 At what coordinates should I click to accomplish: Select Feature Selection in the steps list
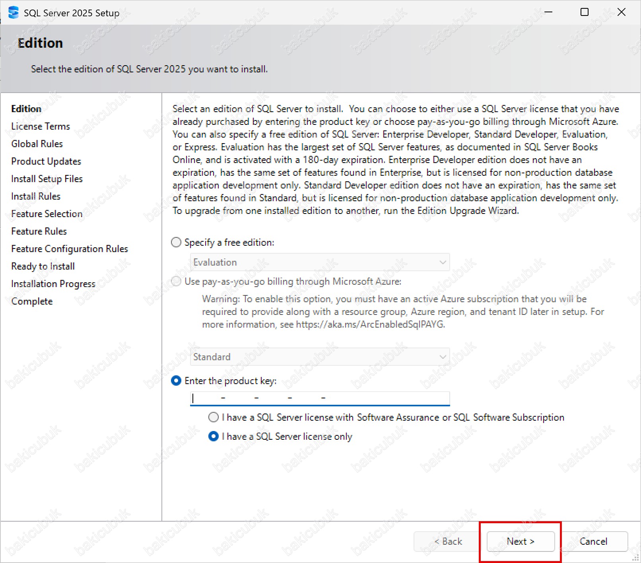point(47,214)
